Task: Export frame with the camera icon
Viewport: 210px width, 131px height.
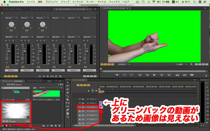Action: [192, 75]
